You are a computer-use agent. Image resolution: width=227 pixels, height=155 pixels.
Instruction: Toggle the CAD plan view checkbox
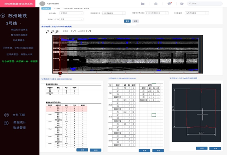pos(88,31)
